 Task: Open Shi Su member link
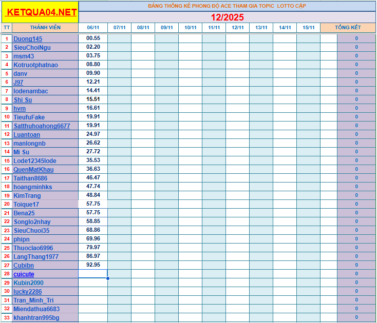tap(23, 100)
